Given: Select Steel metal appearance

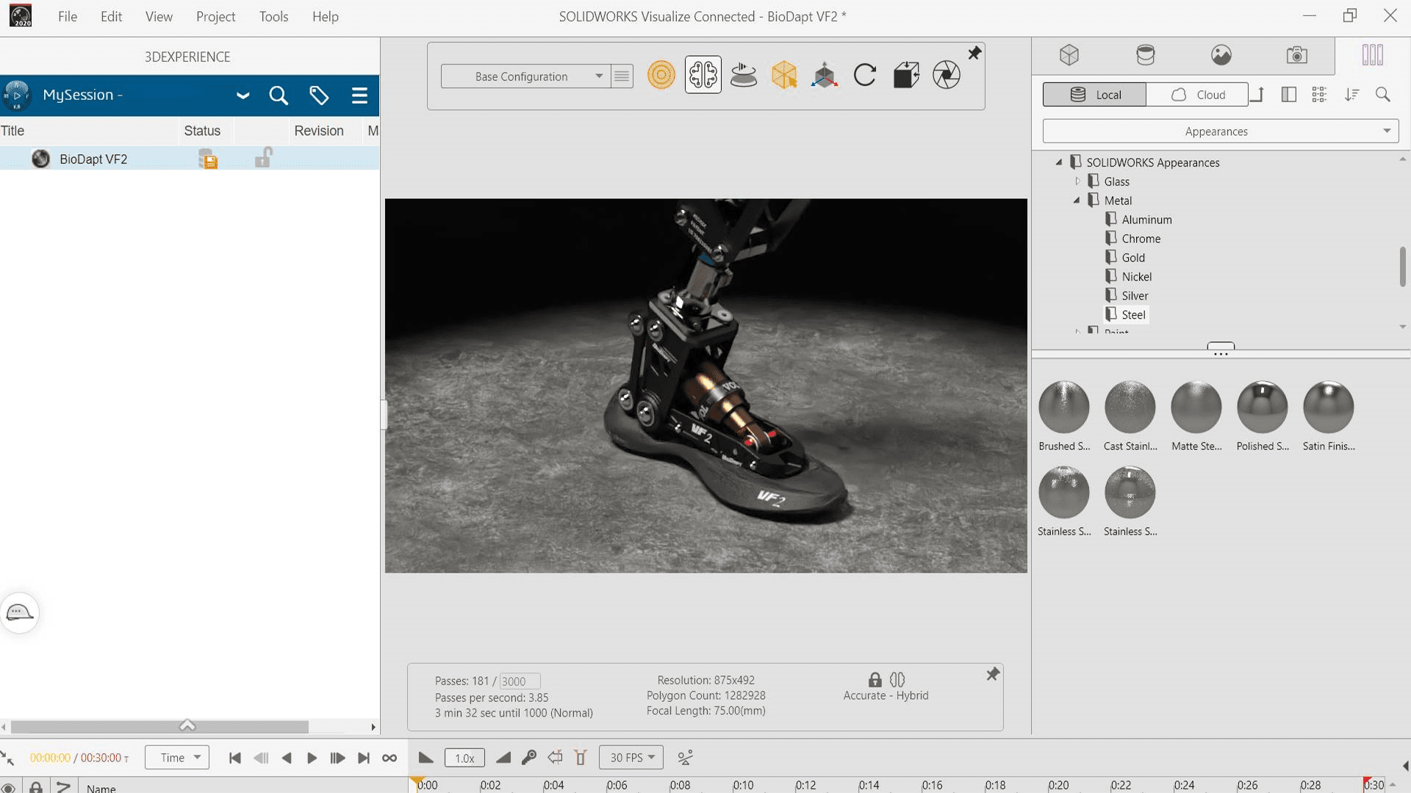Looking at the screenshot, I should [x=1132, y=314].
